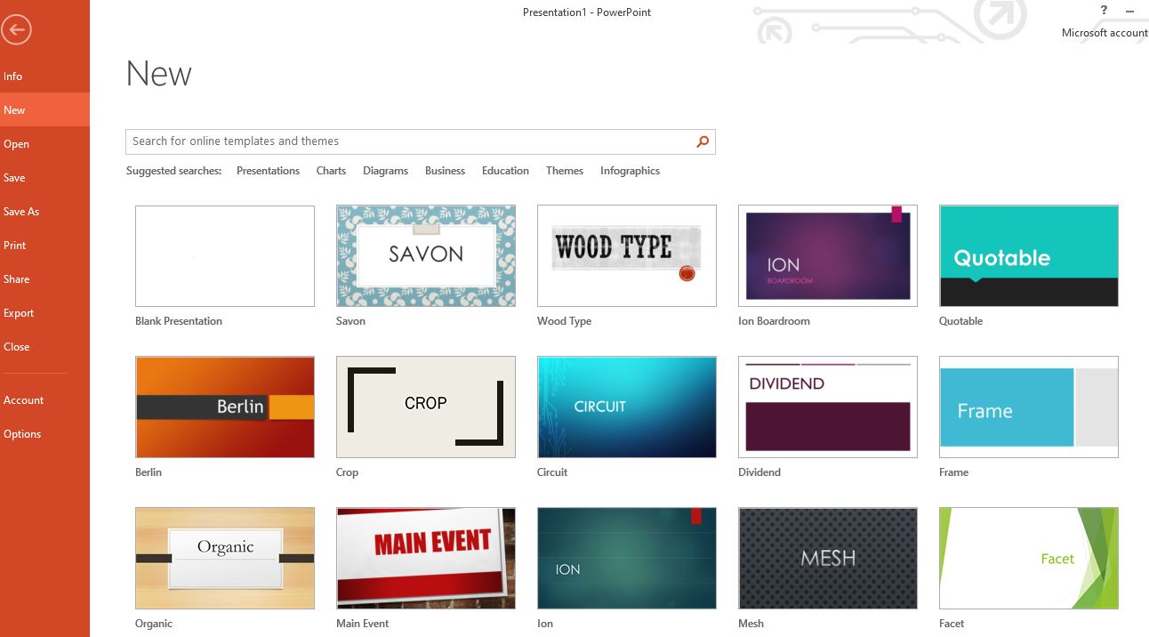Search suggested Infographics templates
The width and height of the screenshot is (1149, 637).
(630, 171)
